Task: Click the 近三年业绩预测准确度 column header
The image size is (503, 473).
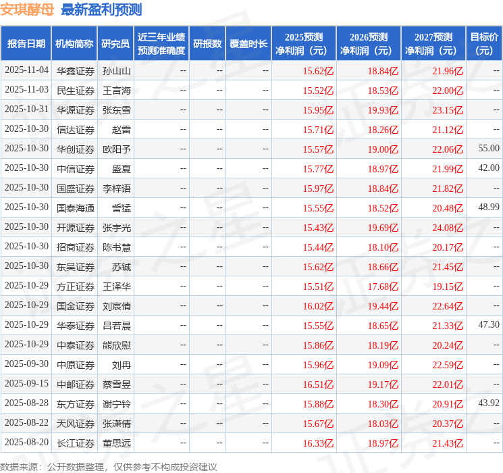Action: 161,44
